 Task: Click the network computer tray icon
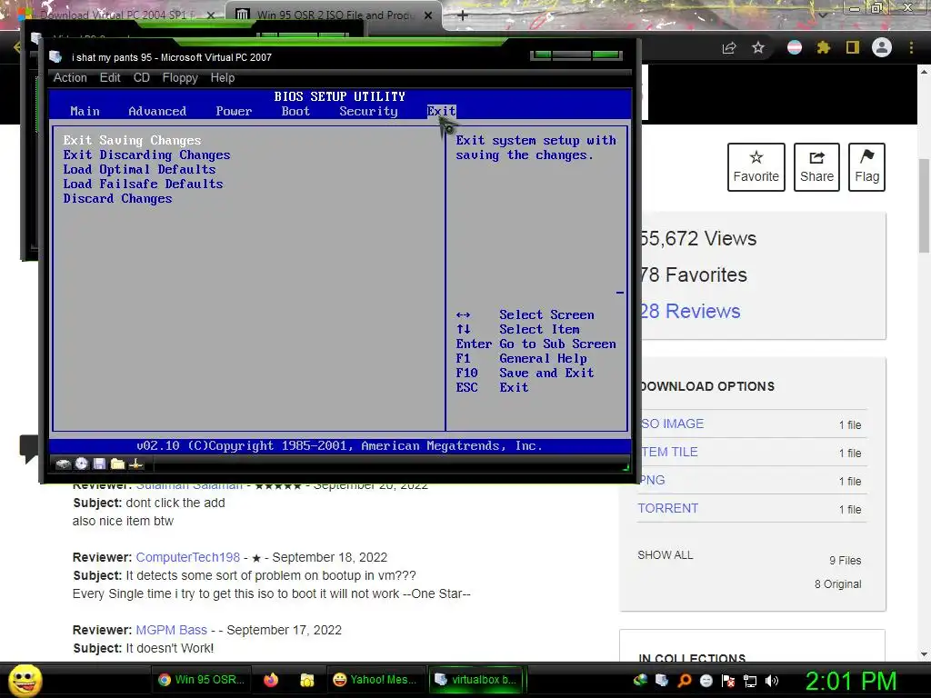point(750,681)
